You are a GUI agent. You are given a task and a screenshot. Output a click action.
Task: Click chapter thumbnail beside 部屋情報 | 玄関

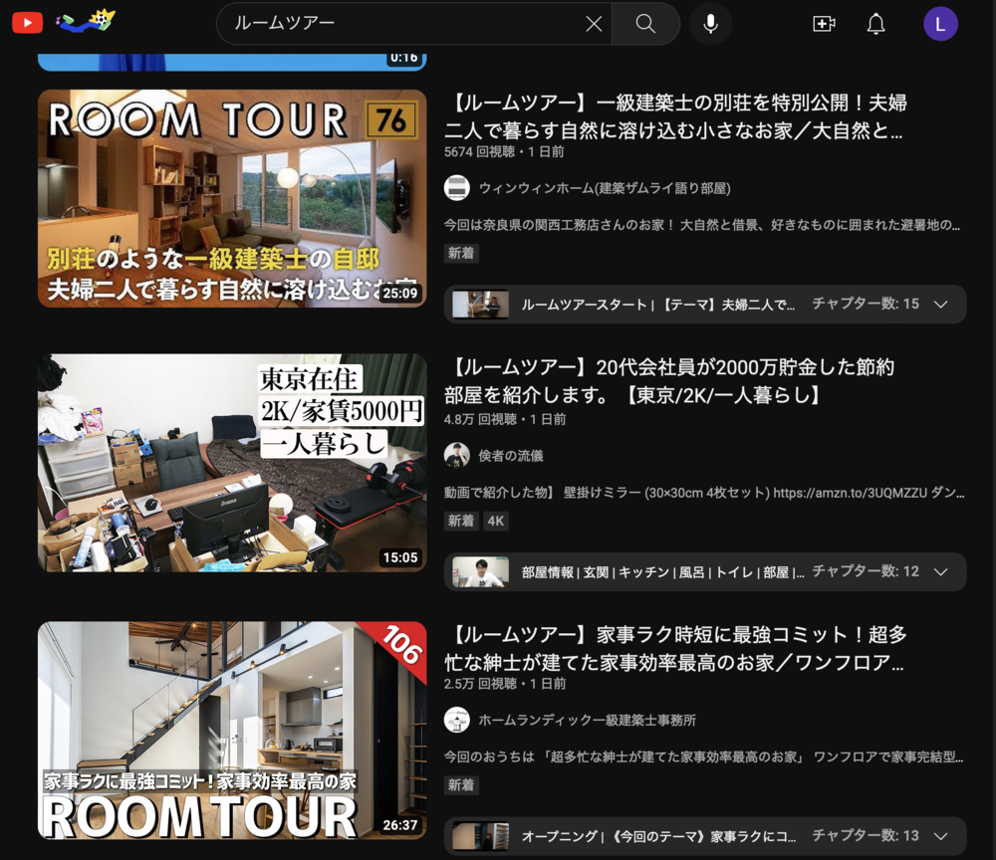[x=480, y=572]
